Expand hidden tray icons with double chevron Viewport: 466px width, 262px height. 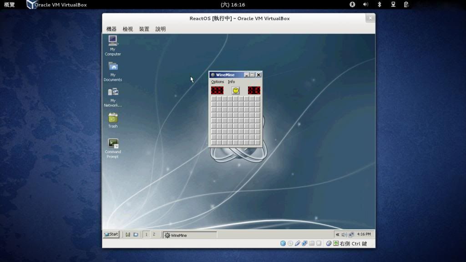click(337, 235)
